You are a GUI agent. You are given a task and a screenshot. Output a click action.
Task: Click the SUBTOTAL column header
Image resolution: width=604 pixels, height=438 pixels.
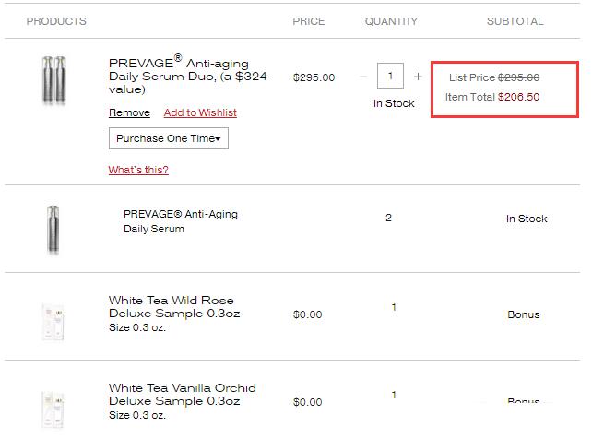coord(515,21)
